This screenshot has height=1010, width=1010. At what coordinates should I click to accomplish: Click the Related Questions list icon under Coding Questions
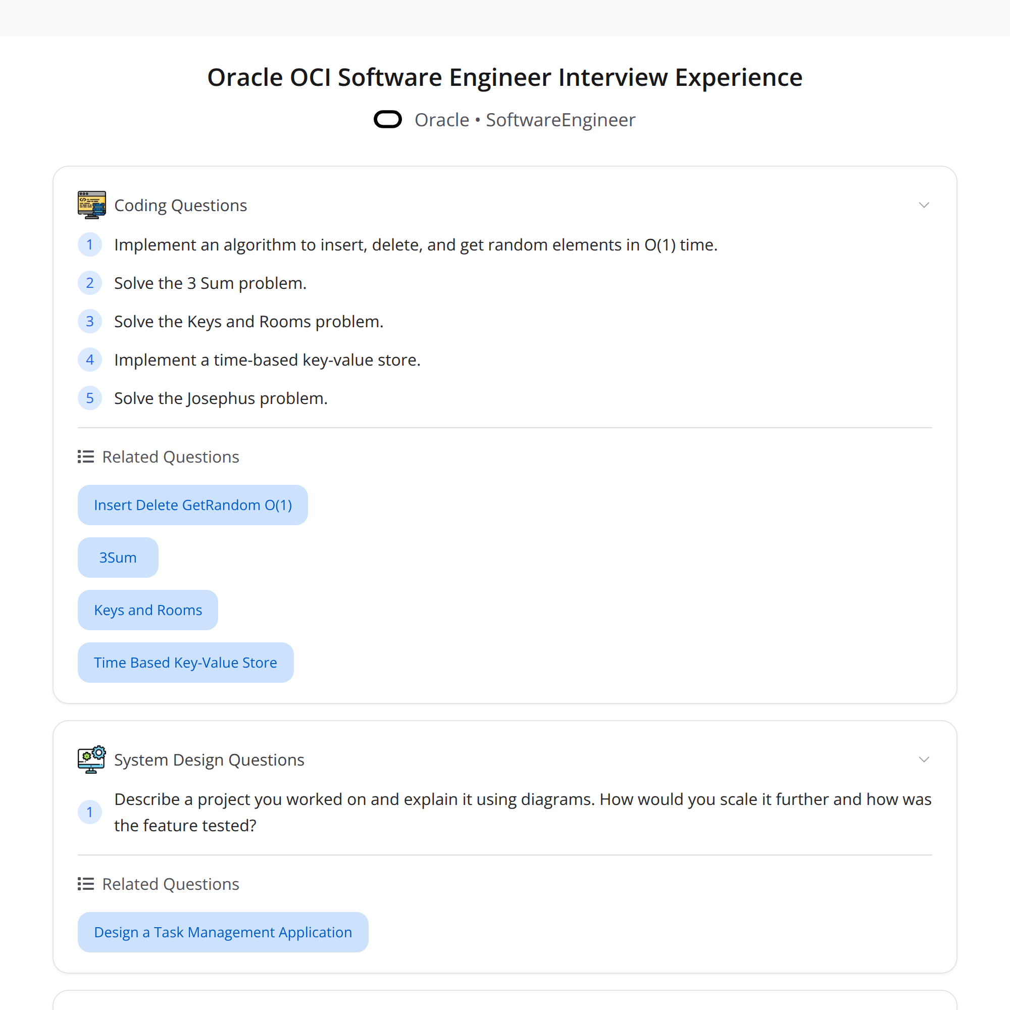pos(85,457)
